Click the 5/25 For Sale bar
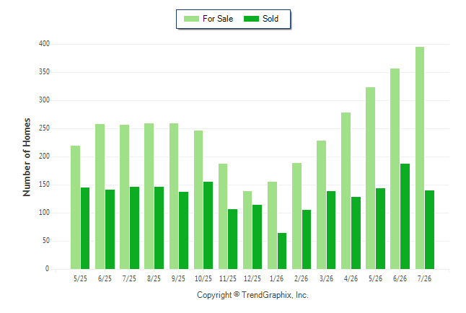This screenshot has width=466, height=313. (x=76, y=208)
